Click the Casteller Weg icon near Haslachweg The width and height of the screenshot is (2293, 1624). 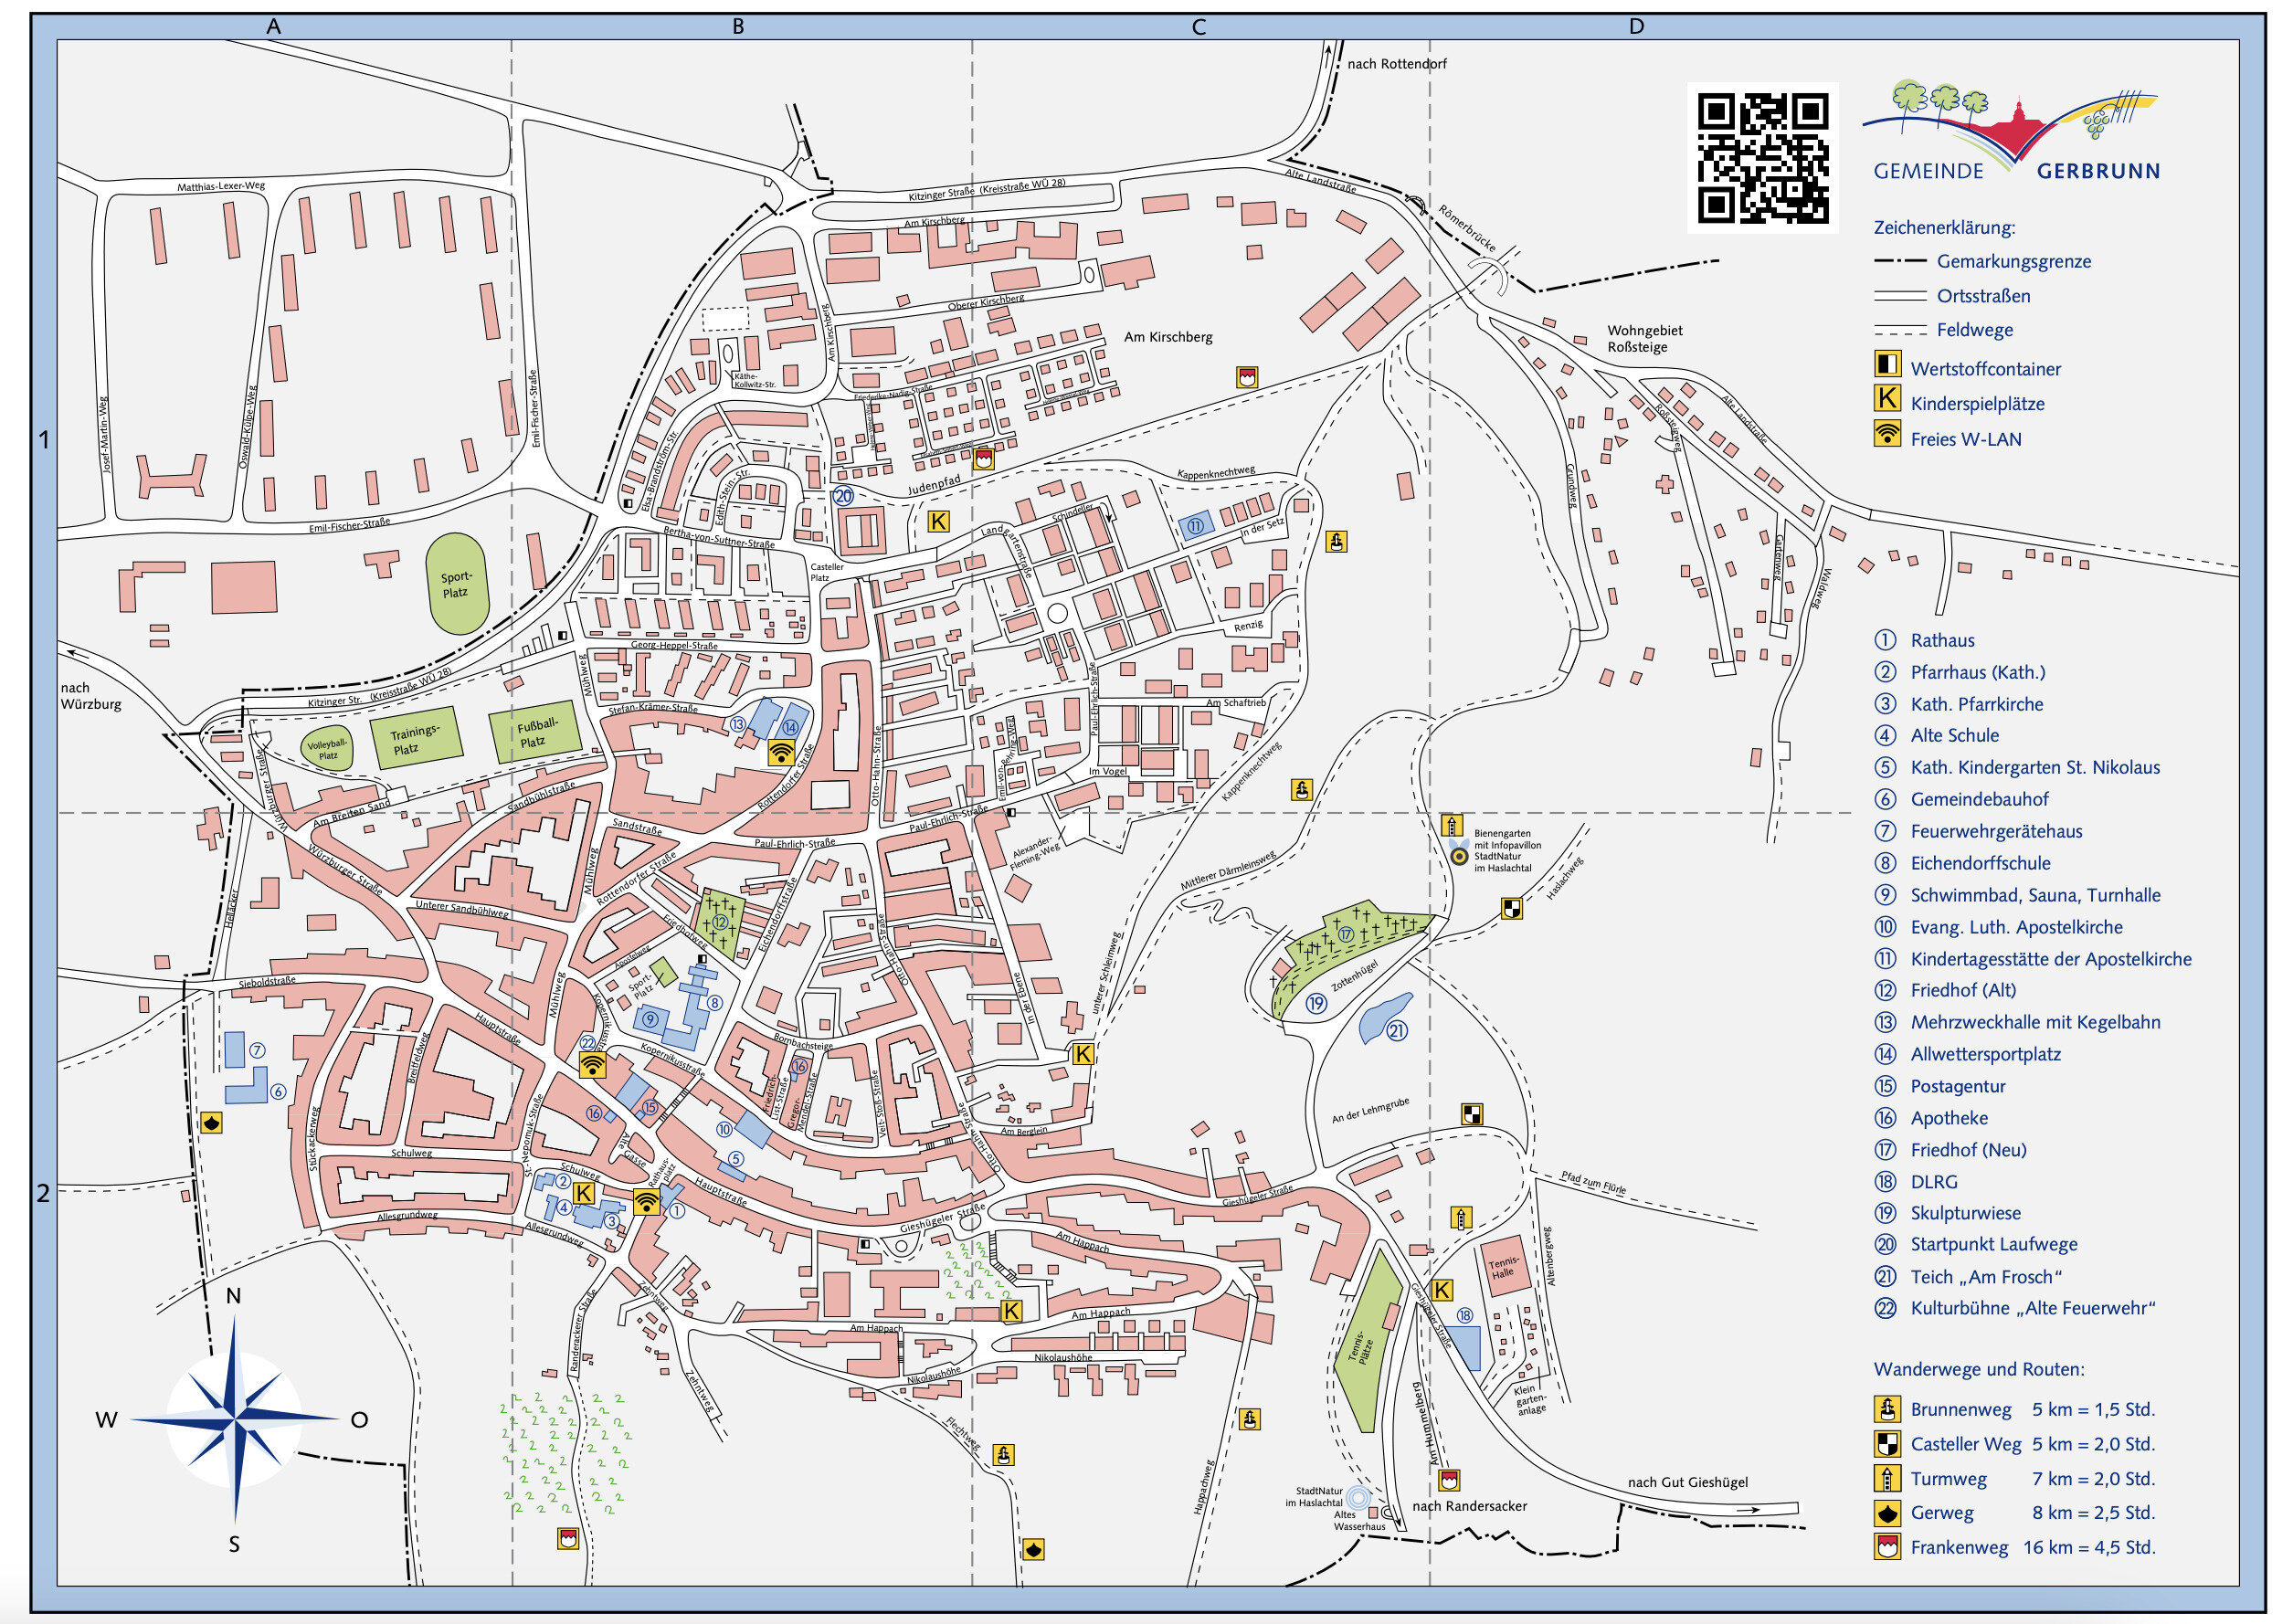1511,908
